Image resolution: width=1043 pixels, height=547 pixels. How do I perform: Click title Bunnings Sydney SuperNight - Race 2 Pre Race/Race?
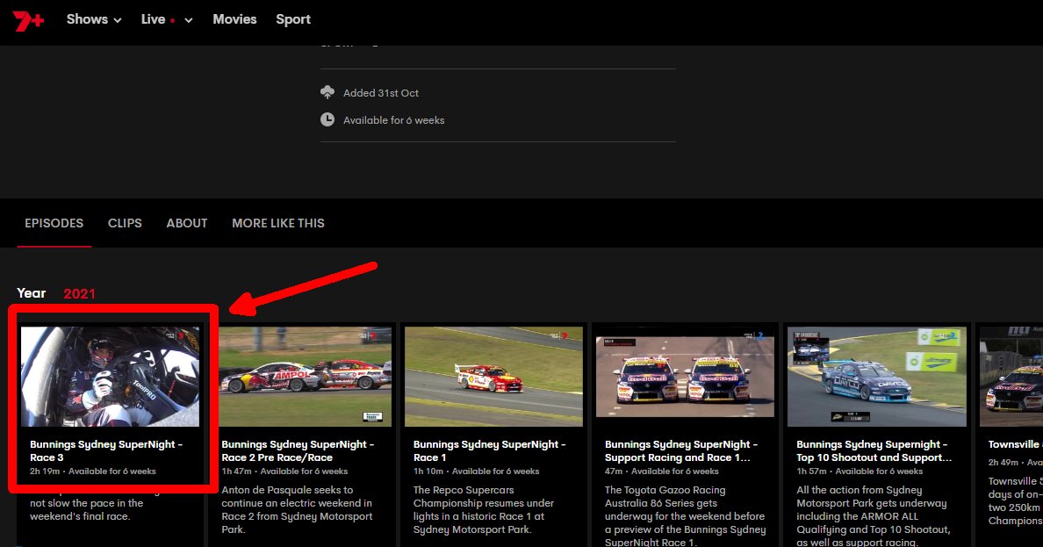298,450
